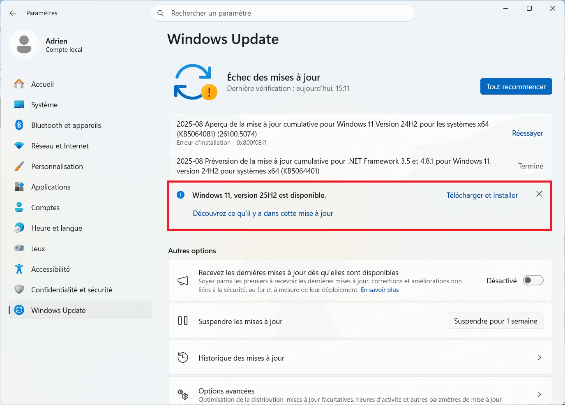Click Suspendre pour 1 semaine button

[496, 321]
